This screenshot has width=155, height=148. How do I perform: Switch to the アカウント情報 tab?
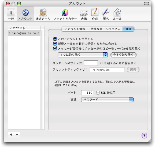tap(75, 29)
